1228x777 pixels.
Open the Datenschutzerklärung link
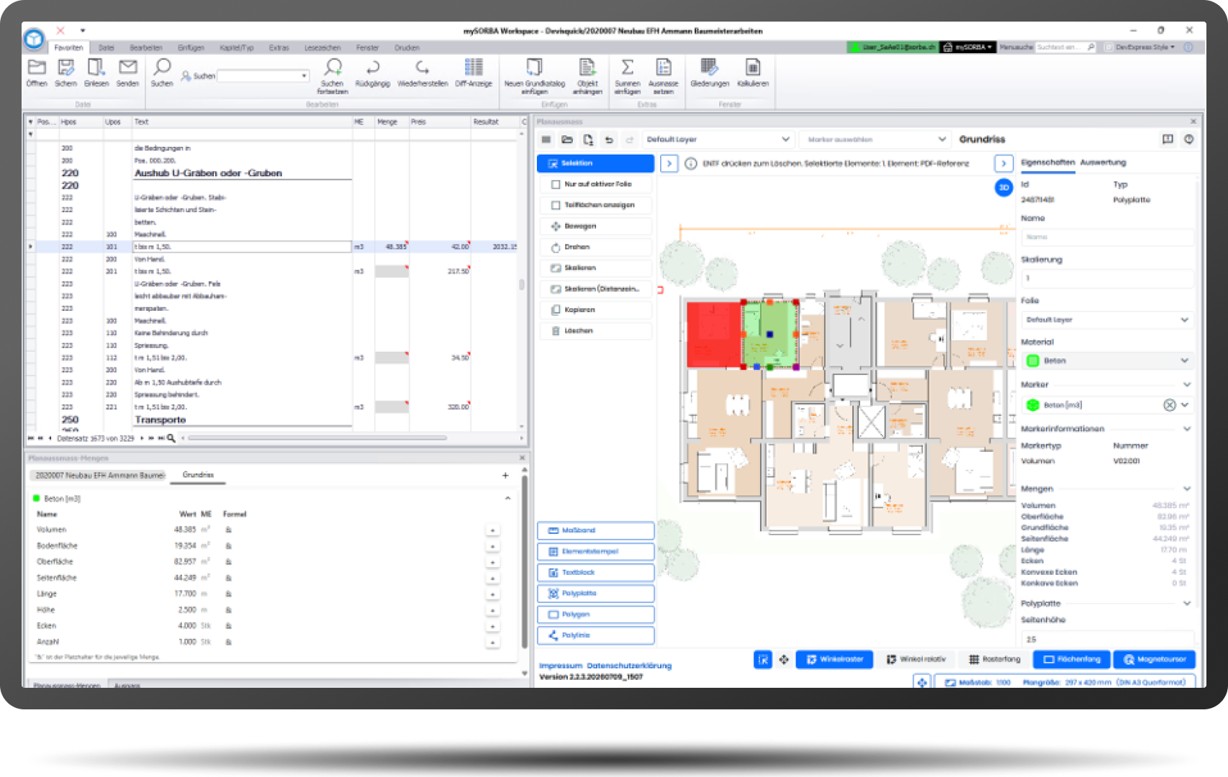click(628, 665)
